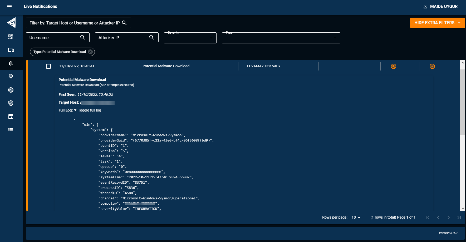The width and height of the screenshot is (466, 242).
Task: Go to next page pagination arrow
Action: click(x=449, y=218)
